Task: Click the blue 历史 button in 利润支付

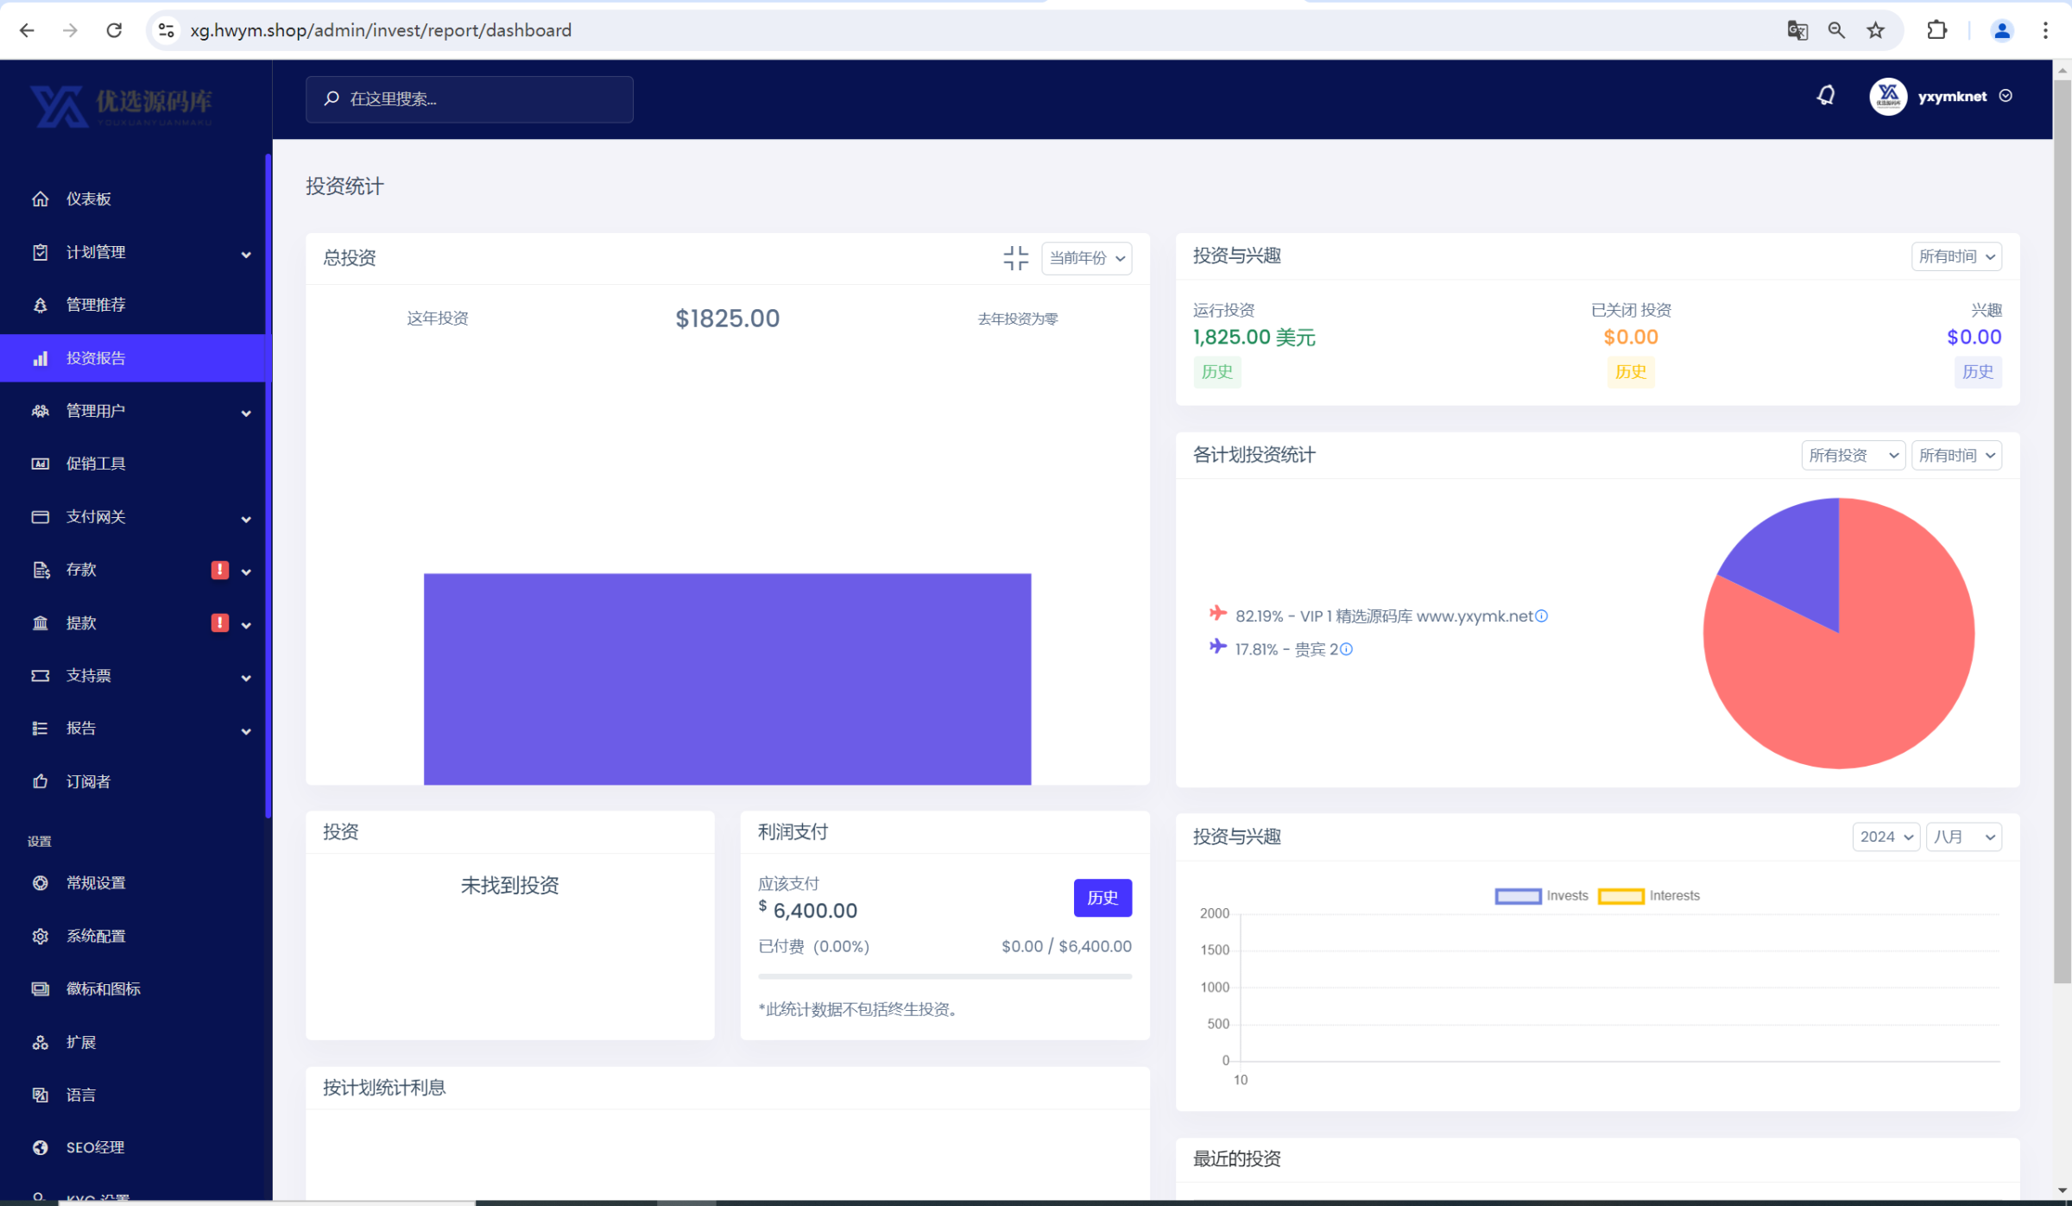Action: pos(1102,898)
